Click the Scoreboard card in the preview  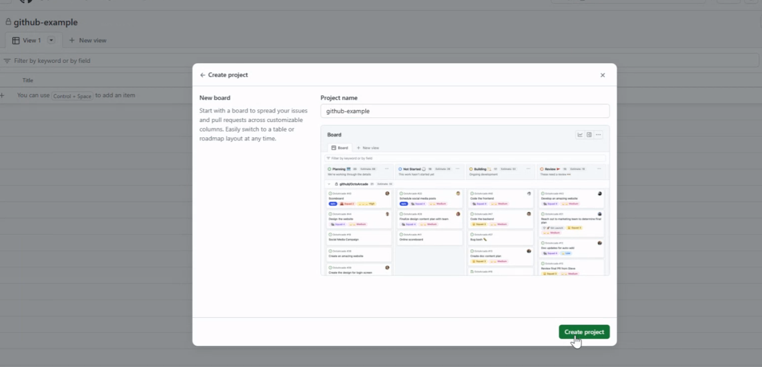pos(359,199)
